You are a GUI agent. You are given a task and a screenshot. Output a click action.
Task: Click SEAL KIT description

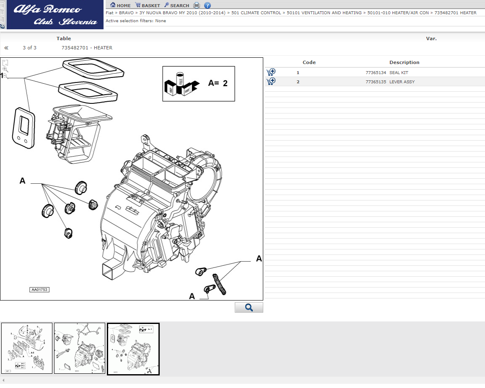click(399, 72)
